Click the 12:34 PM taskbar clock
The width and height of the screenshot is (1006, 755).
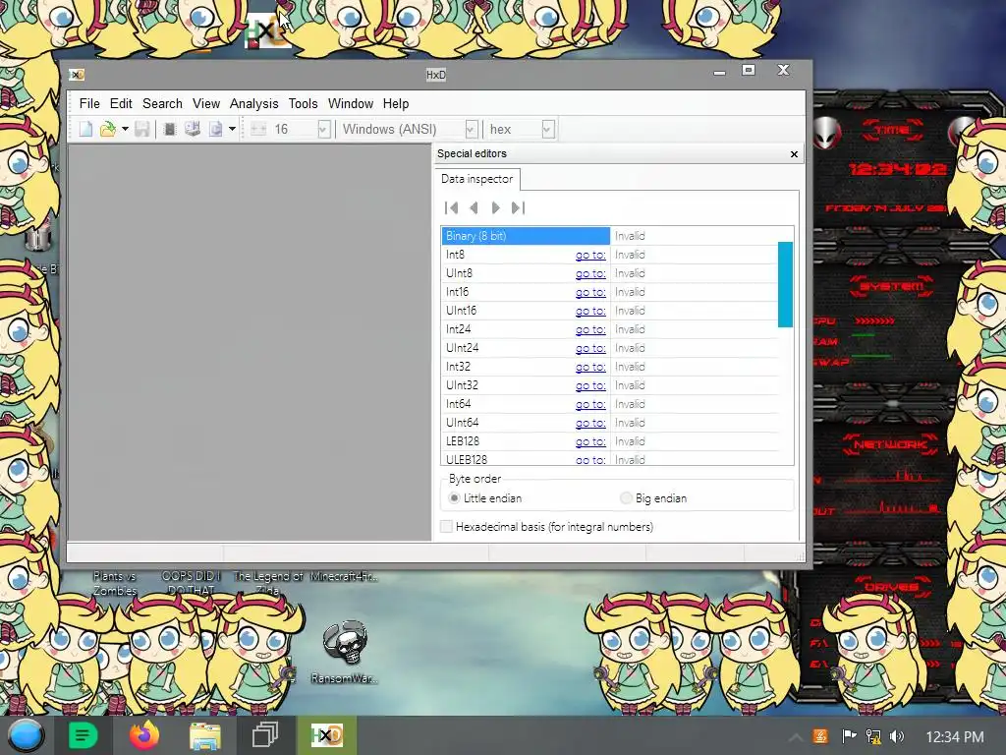point(955,737)
